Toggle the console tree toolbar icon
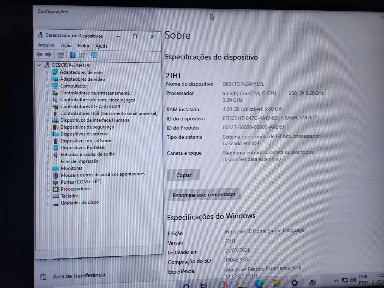 coord(61,55)
